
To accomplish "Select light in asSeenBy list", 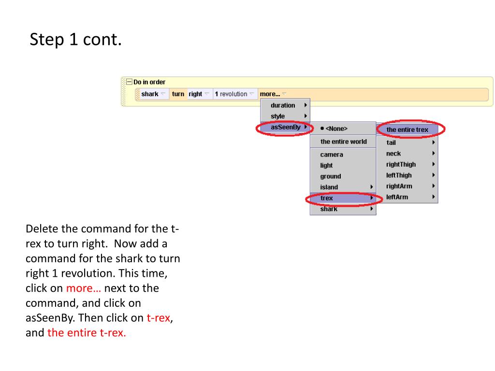I will pos(343,165).
